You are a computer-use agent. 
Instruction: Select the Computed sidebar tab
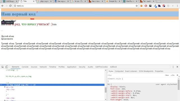[x=119, y=71]
